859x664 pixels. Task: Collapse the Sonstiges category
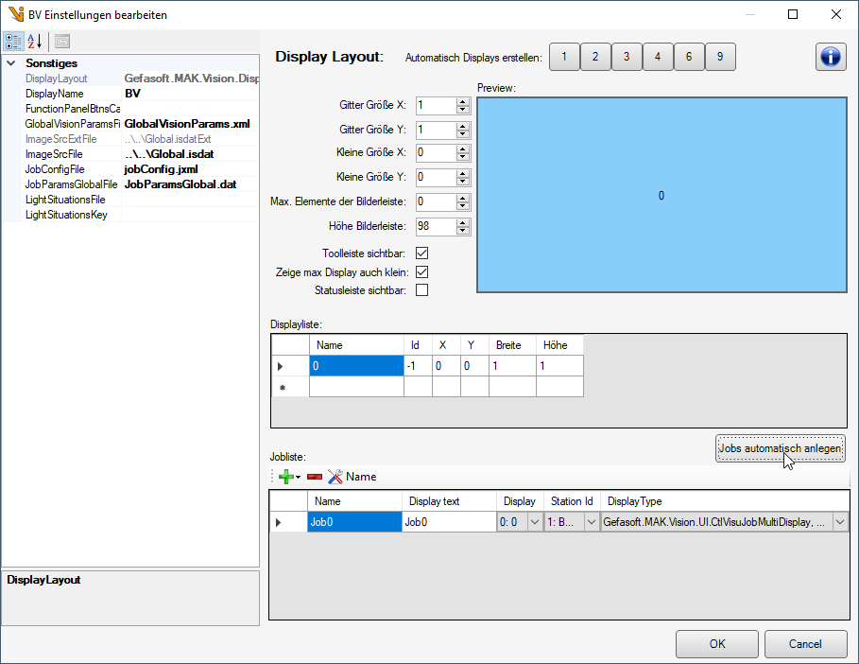coord(11,63)
